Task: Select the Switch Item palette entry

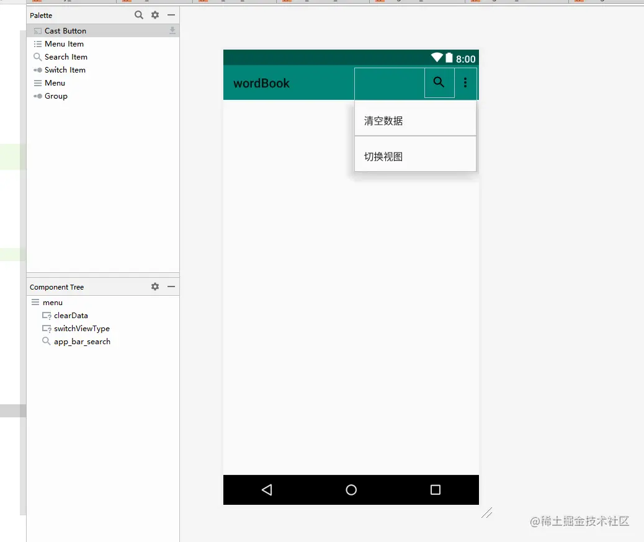Action: [x=64, y=69]
